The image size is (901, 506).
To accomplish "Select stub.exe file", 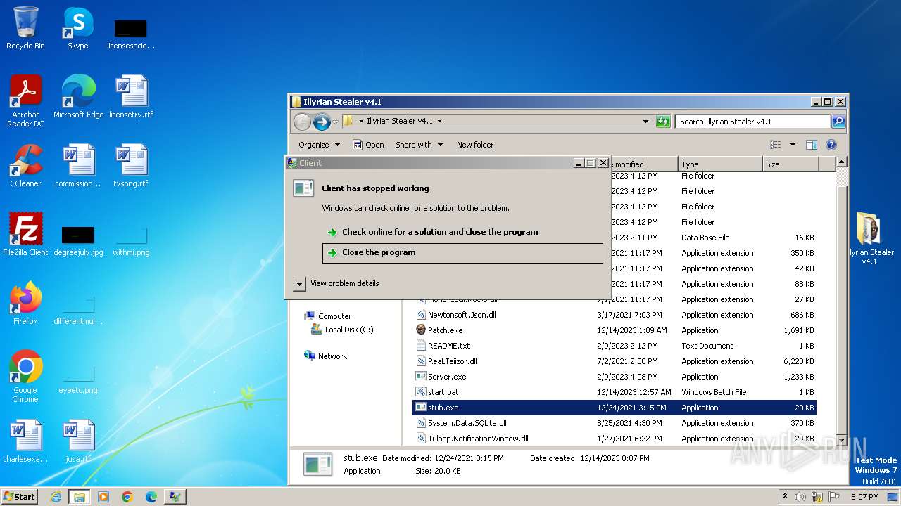I will tap(614, 408).
